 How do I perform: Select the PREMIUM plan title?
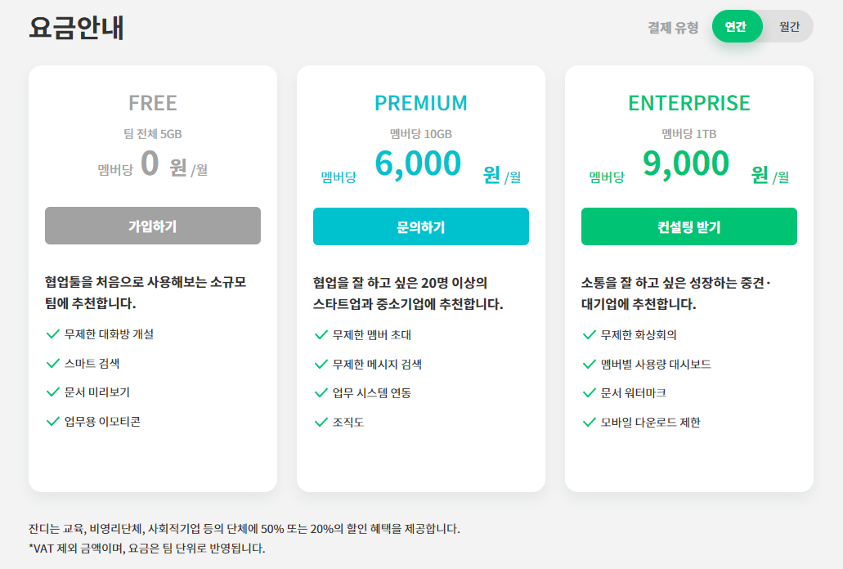pyautogui.click(x=421, y=103)
